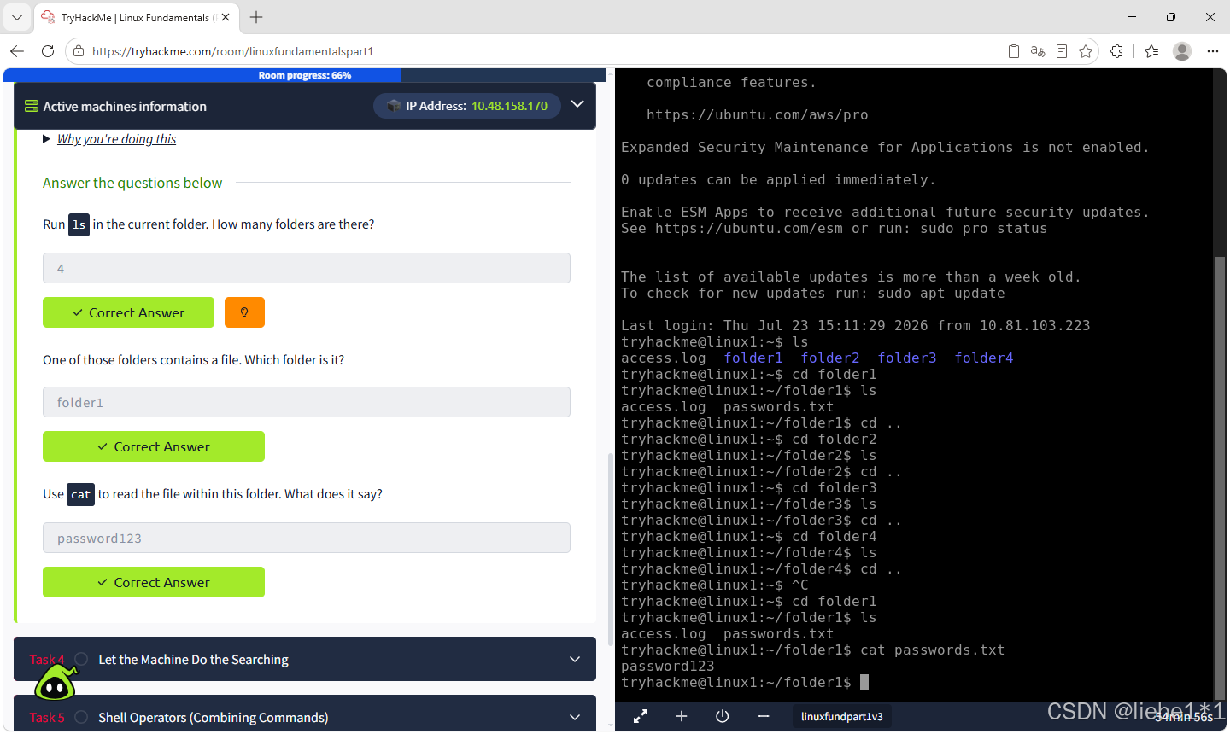Expand Active machines information chevron
Viewport: 1230px width, 734px height.
[x=577, y=104]
